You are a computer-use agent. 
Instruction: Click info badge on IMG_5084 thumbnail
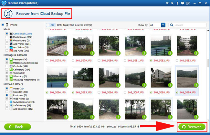click(x=66, y=85)
